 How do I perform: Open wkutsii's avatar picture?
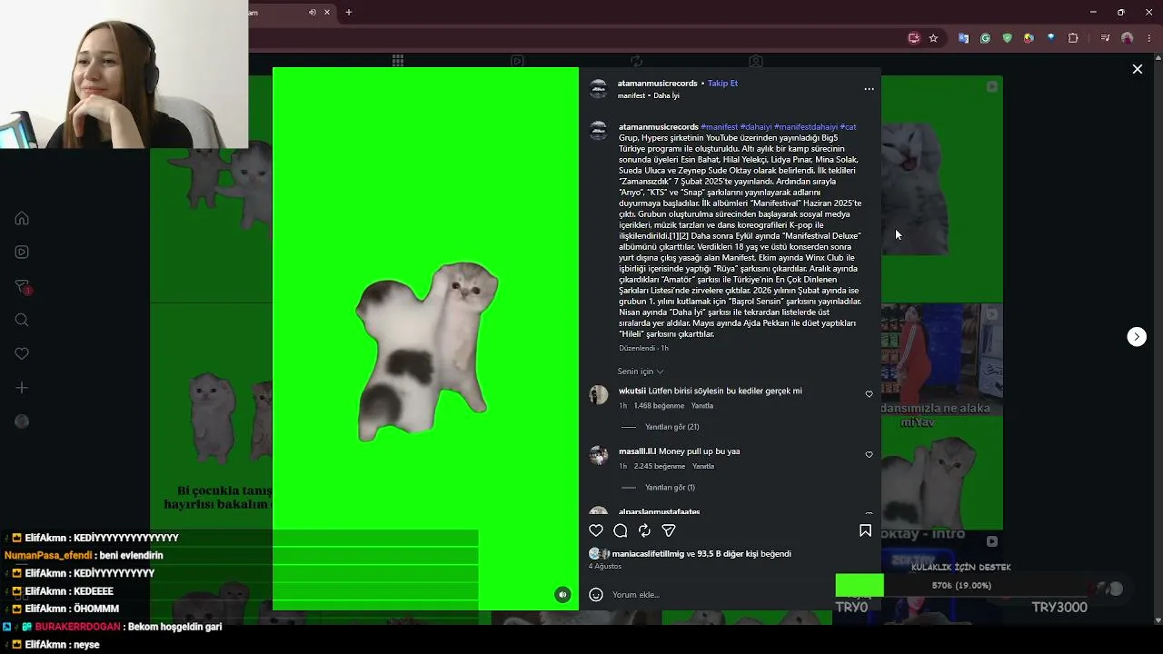pyautogui.click(x=599, y=395)
